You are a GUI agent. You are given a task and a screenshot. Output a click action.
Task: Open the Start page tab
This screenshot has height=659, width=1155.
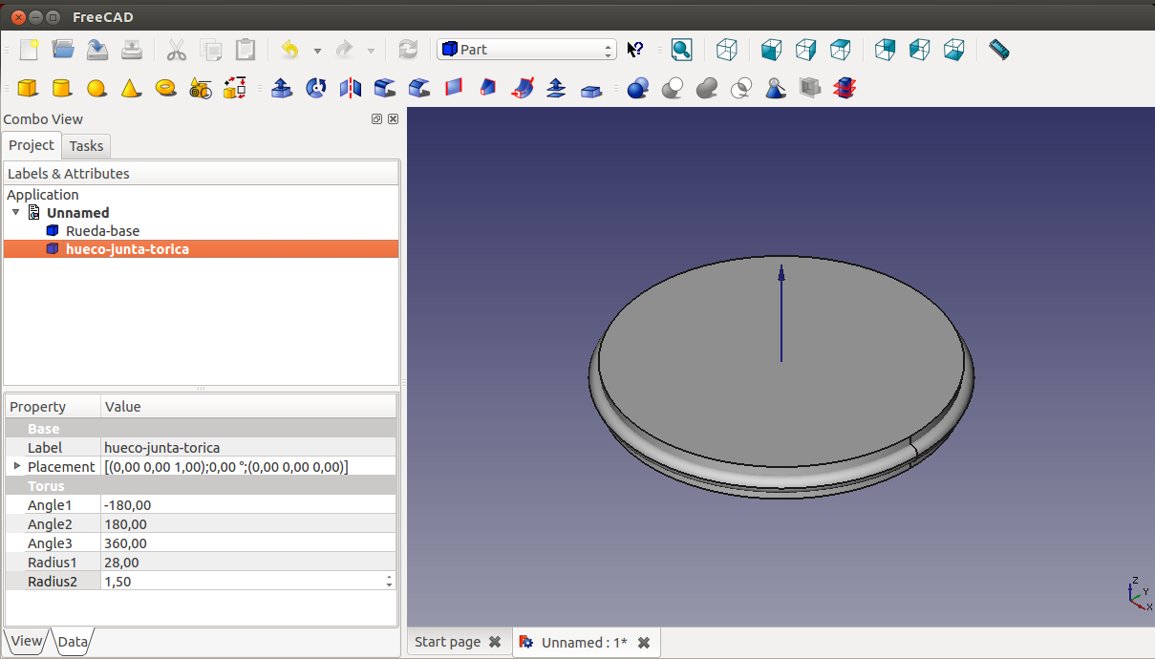(447, 643)
